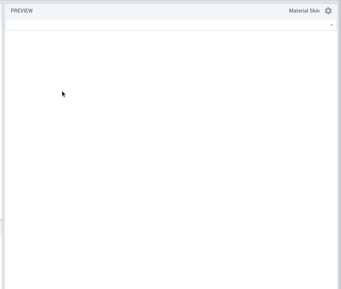Click the center of the white preview area

coord(170,158)
